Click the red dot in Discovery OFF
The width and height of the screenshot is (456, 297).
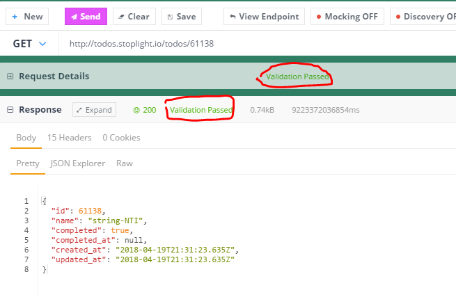click(x=398, y=17)
